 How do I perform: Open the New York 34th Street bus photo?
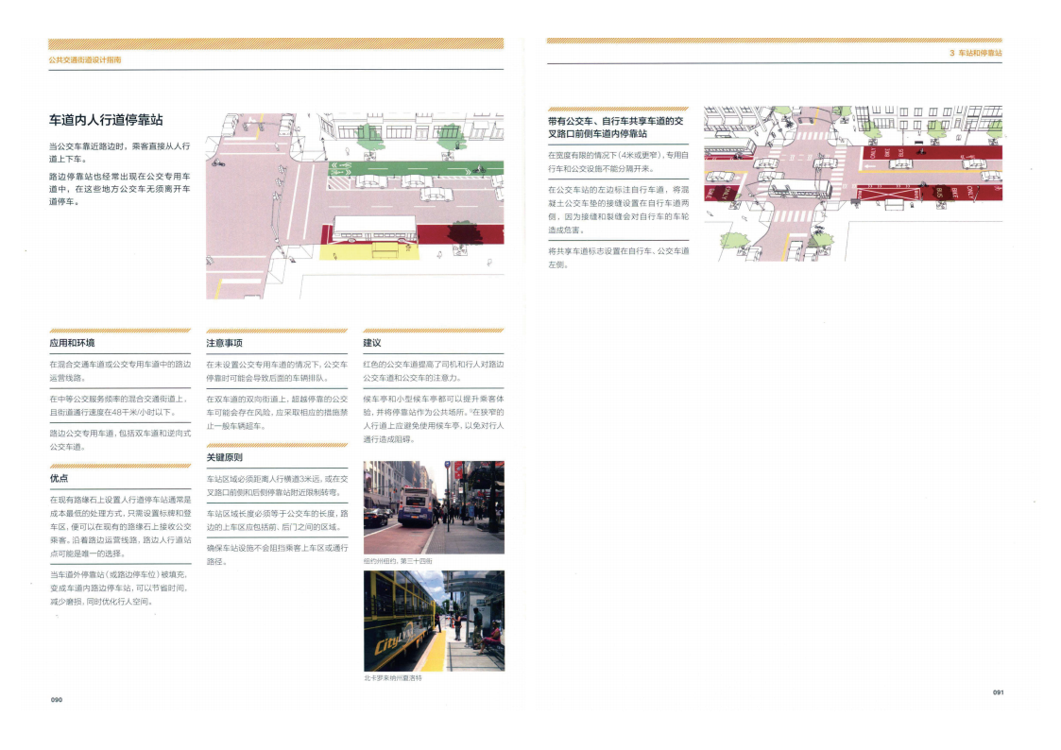coord(434,507)
